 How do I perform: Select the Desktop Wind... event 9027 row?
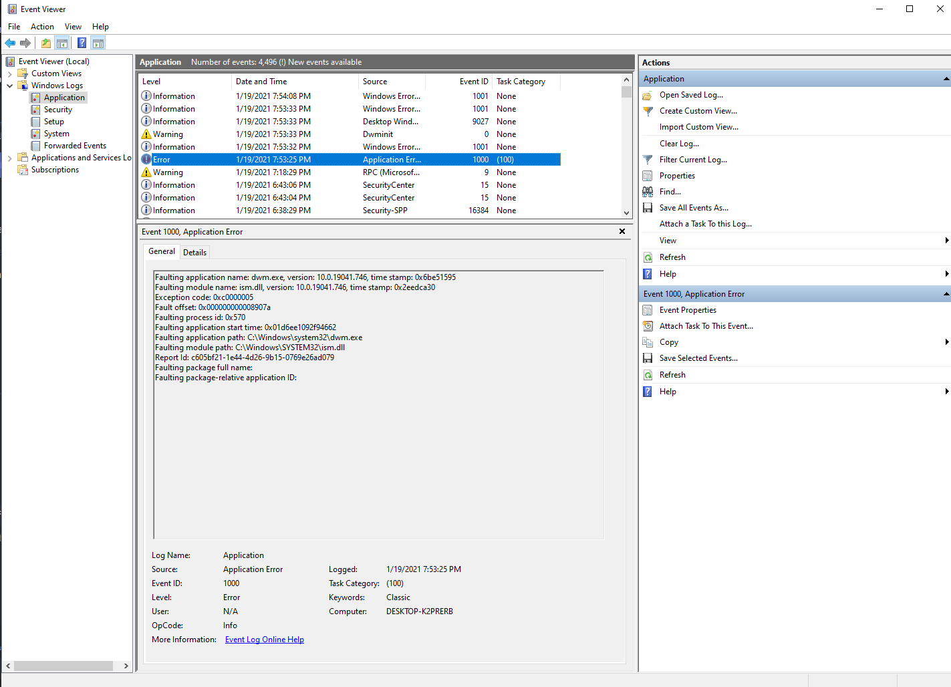point(350,122)
